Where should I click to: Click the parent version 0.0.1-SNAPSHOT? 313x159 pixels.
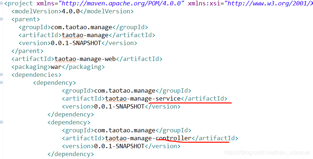tap(76, 43)
